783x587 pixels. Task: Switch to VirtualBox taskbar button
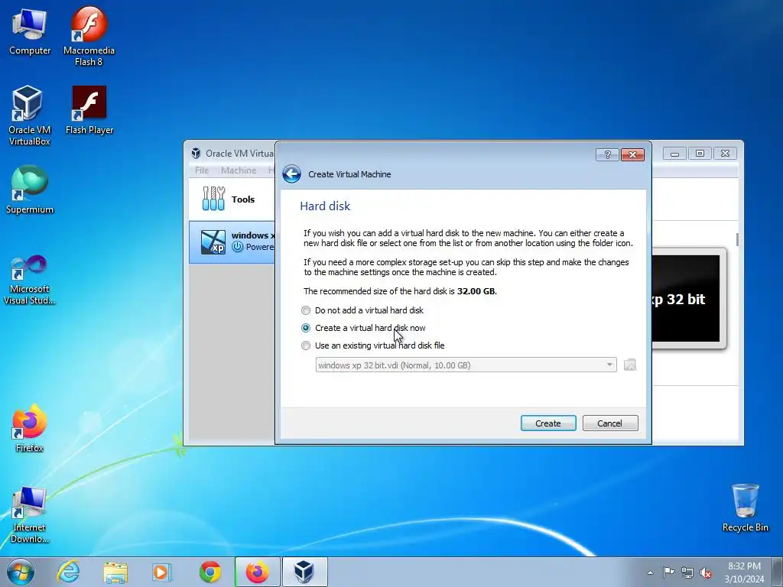click(x=304, y=572)
